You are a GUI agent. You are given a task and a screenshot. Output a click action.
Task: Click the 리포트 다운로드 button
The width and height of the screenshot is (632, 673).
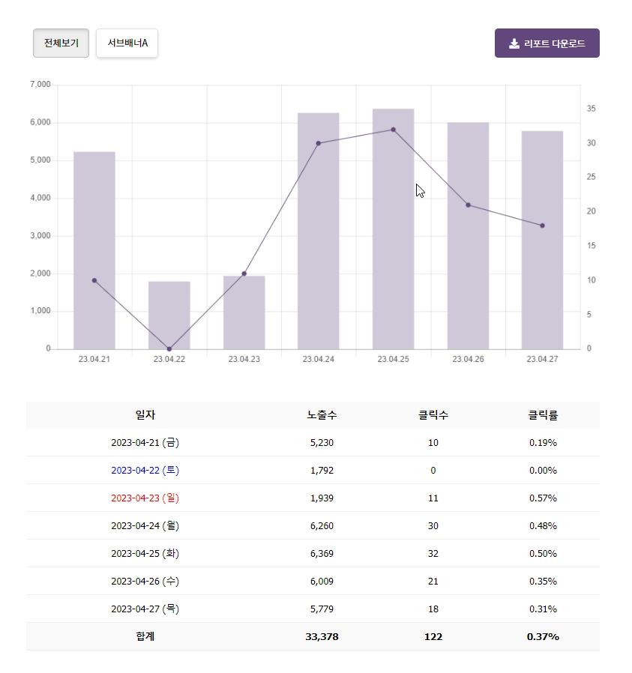[x=547, y=43]
